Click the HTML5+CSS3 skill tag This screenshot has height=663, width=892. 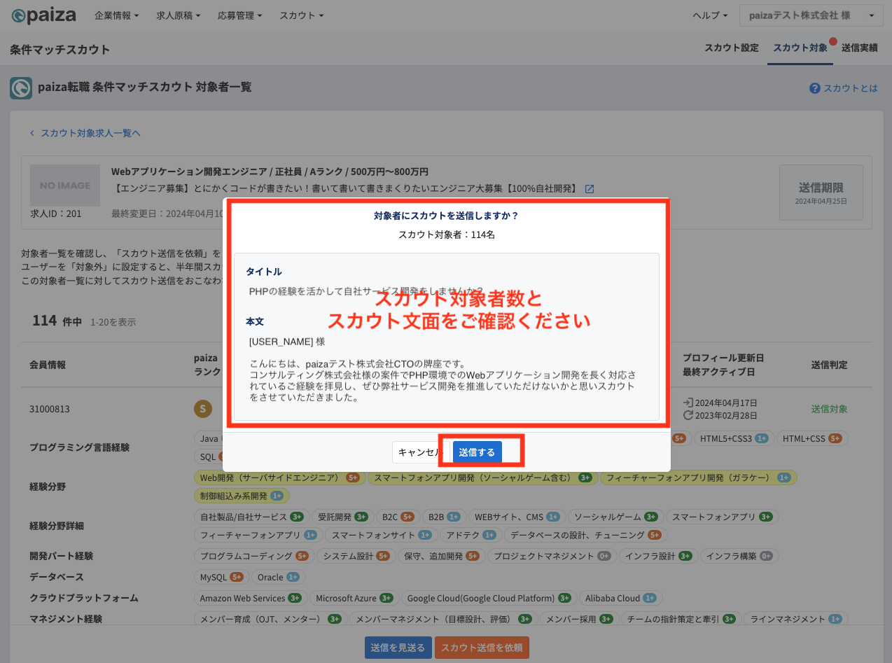click(x=733, y=438)
